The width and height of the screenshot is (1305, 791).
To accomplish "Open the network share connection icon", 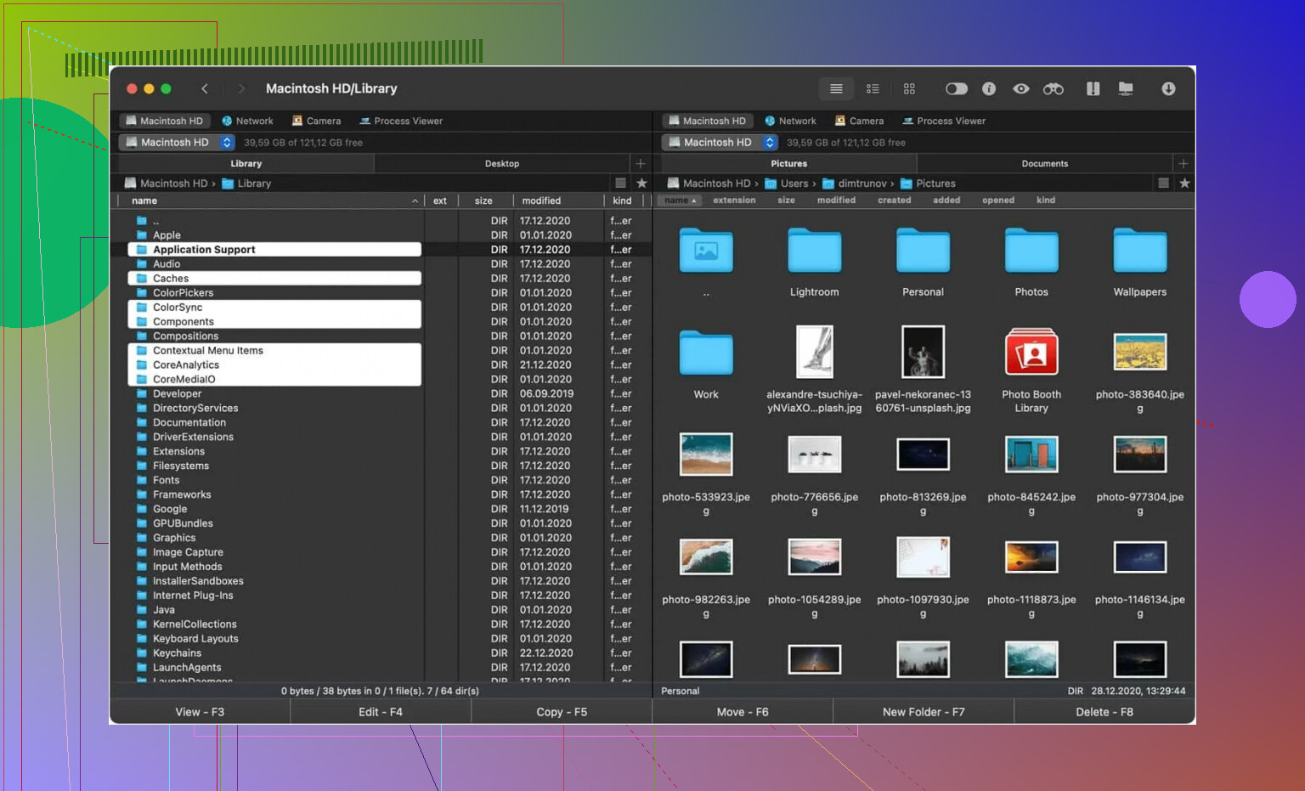I will (1126, 89).
